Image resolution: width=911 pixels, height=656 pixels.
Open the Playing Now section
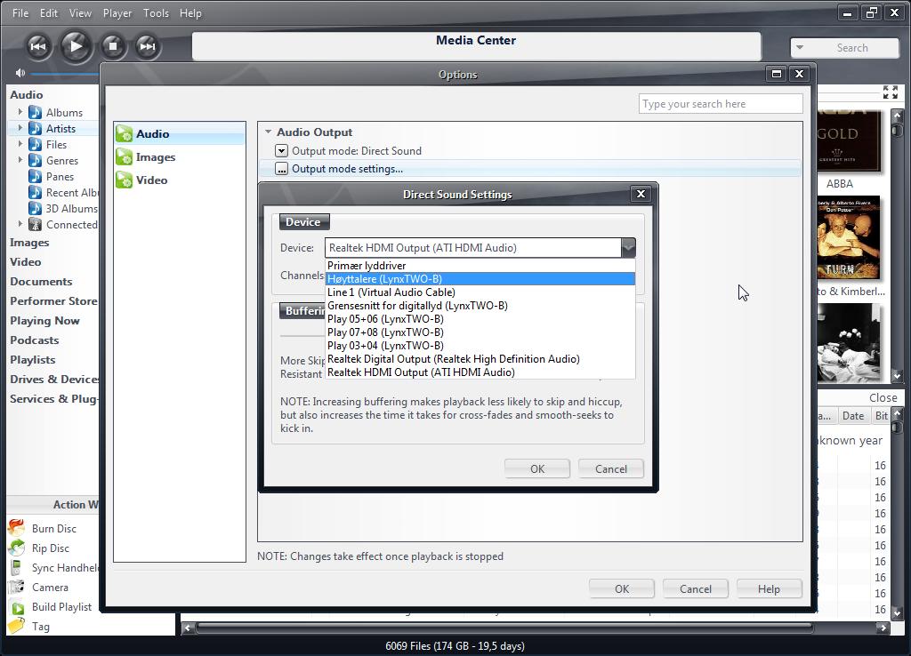point(44,321)
